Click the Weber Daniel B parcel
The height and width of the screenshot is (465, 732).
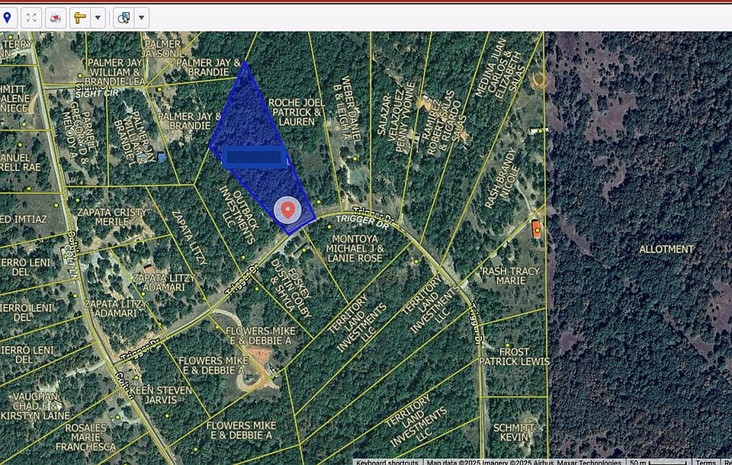(x=348, y=108)
